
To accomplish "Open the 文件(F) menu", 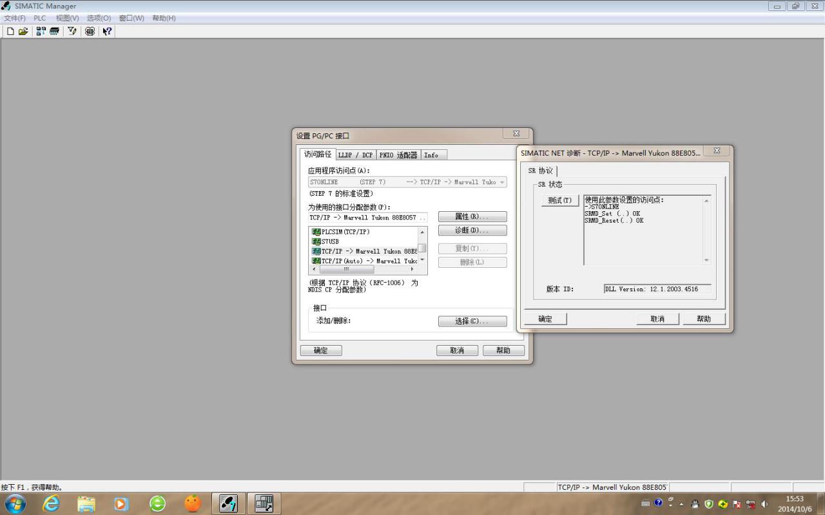I will (x=14, y=18).
